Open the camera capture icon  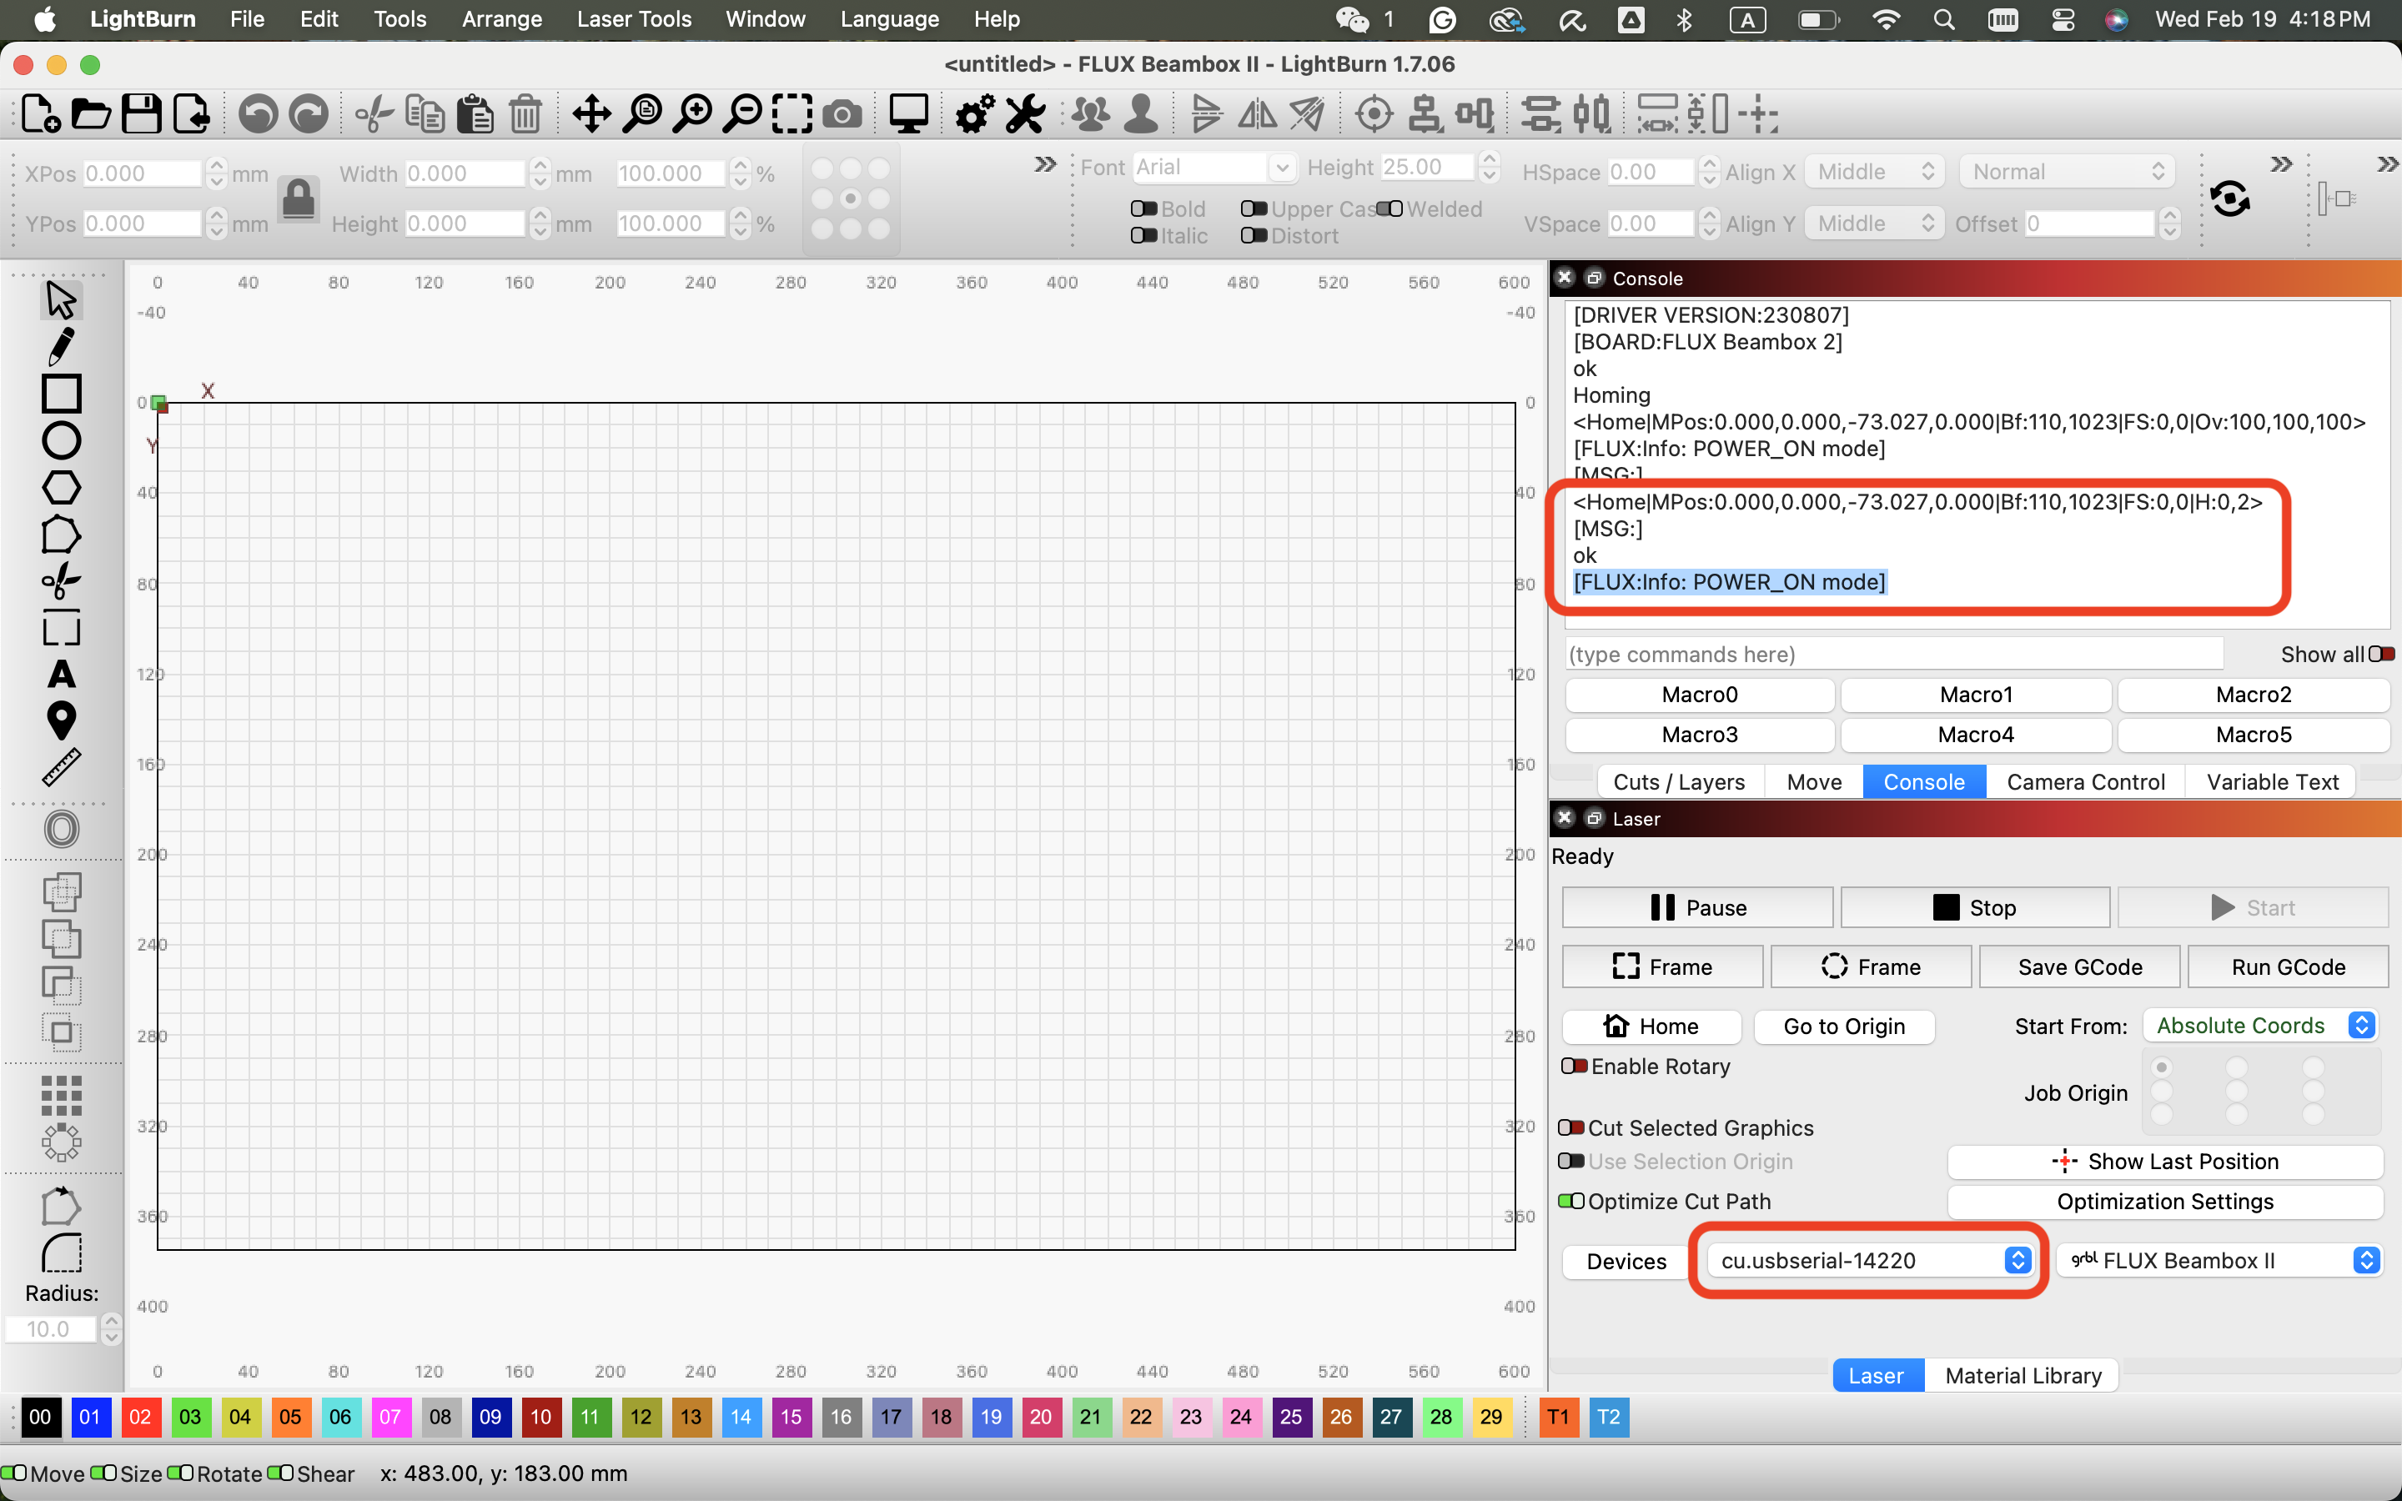click(x=842, y=114)
